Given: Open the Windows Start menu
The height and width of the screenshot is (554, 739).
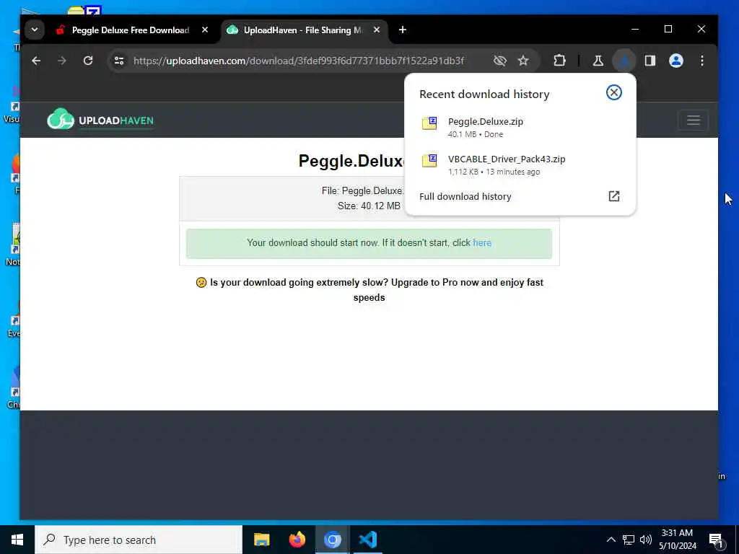Looking at the screenshot, I should click(x=17, y=540).
